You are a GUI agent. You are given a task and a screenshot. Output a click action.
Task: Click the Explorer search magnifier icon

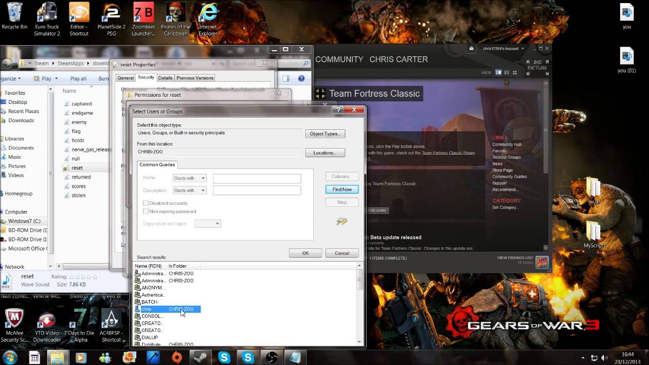[x=306, y=64]
